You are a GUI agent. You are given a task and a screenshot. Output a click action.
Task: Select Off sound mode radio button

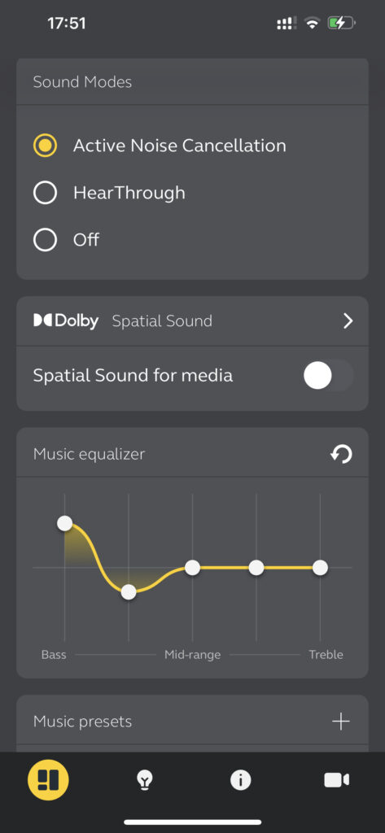click(x=45, y=240)
